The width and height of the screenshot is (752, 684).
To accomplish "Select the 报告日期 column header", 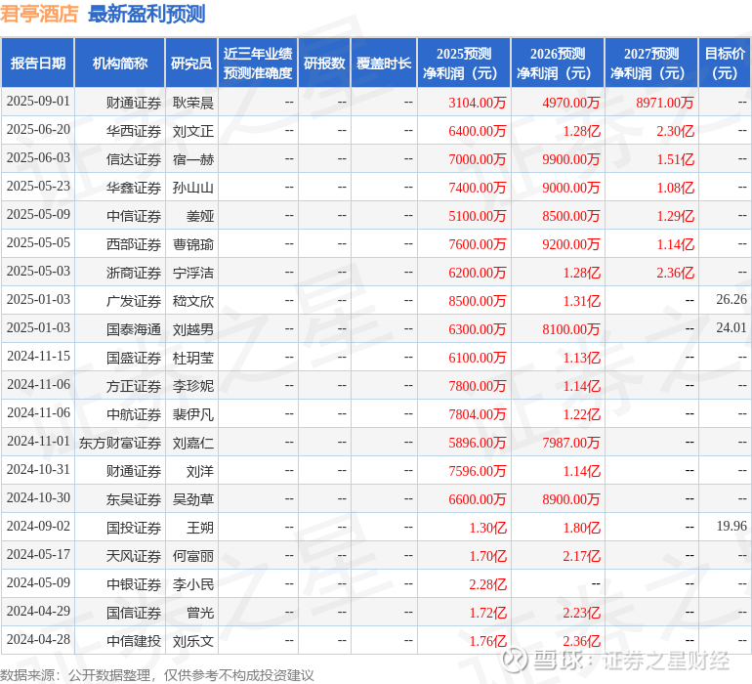I will point(38,63).
